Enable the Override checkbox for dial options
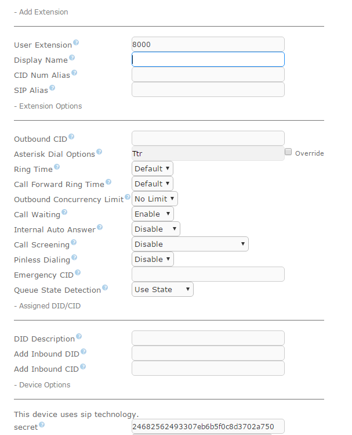Viewport: 352px width, 435px height. (288, 152)
